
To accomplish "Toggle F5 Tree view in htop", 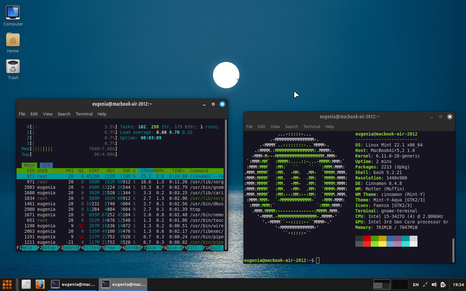I will coord(110,248).
